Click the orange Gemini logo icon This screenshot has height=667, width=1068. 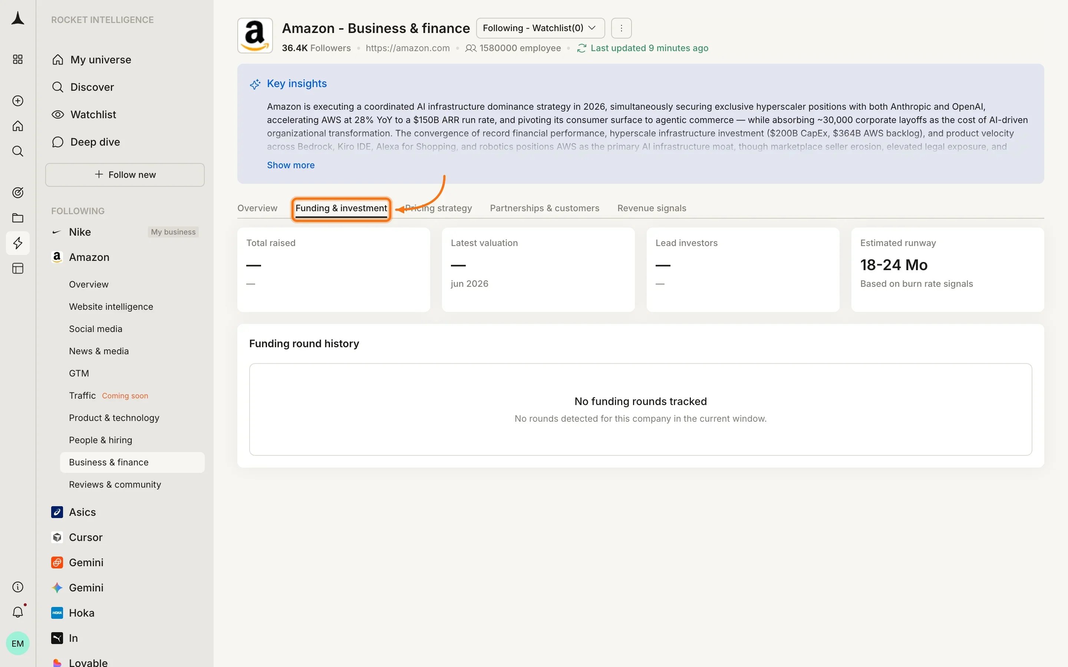[x=57, y=563]
